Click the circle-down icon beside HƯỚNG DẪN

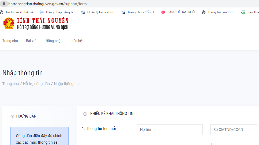coord(12,116)
